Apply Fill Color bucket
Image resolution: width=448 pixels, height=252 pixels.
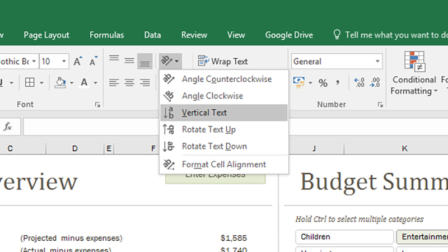[x=60, y=82]
